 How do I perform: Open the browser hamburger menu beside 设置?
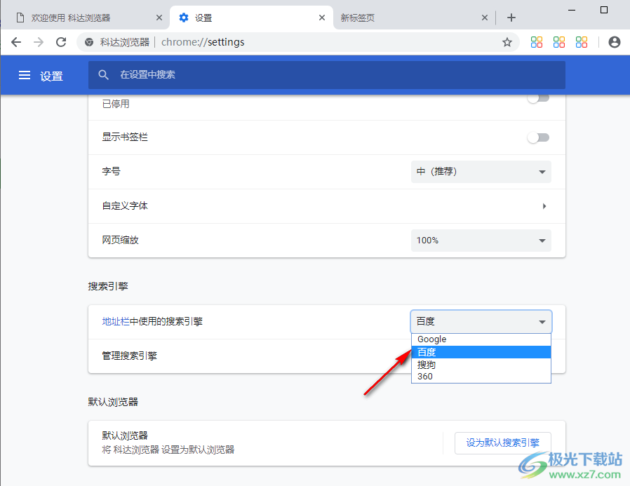tap(25, 76)
